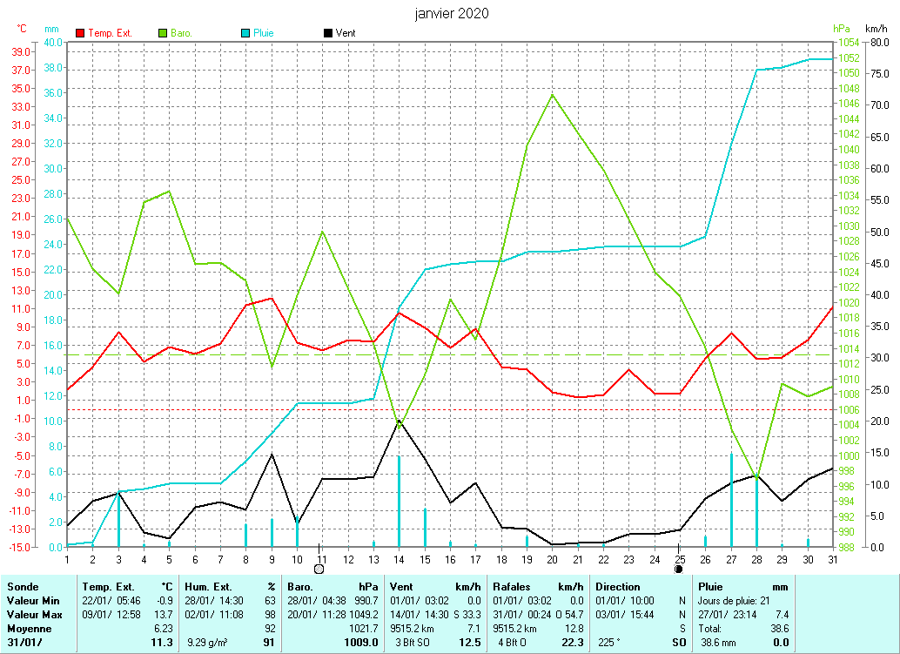
Task: Click the 'Sonde' header in the table
Action: click(x=23, y=587)
